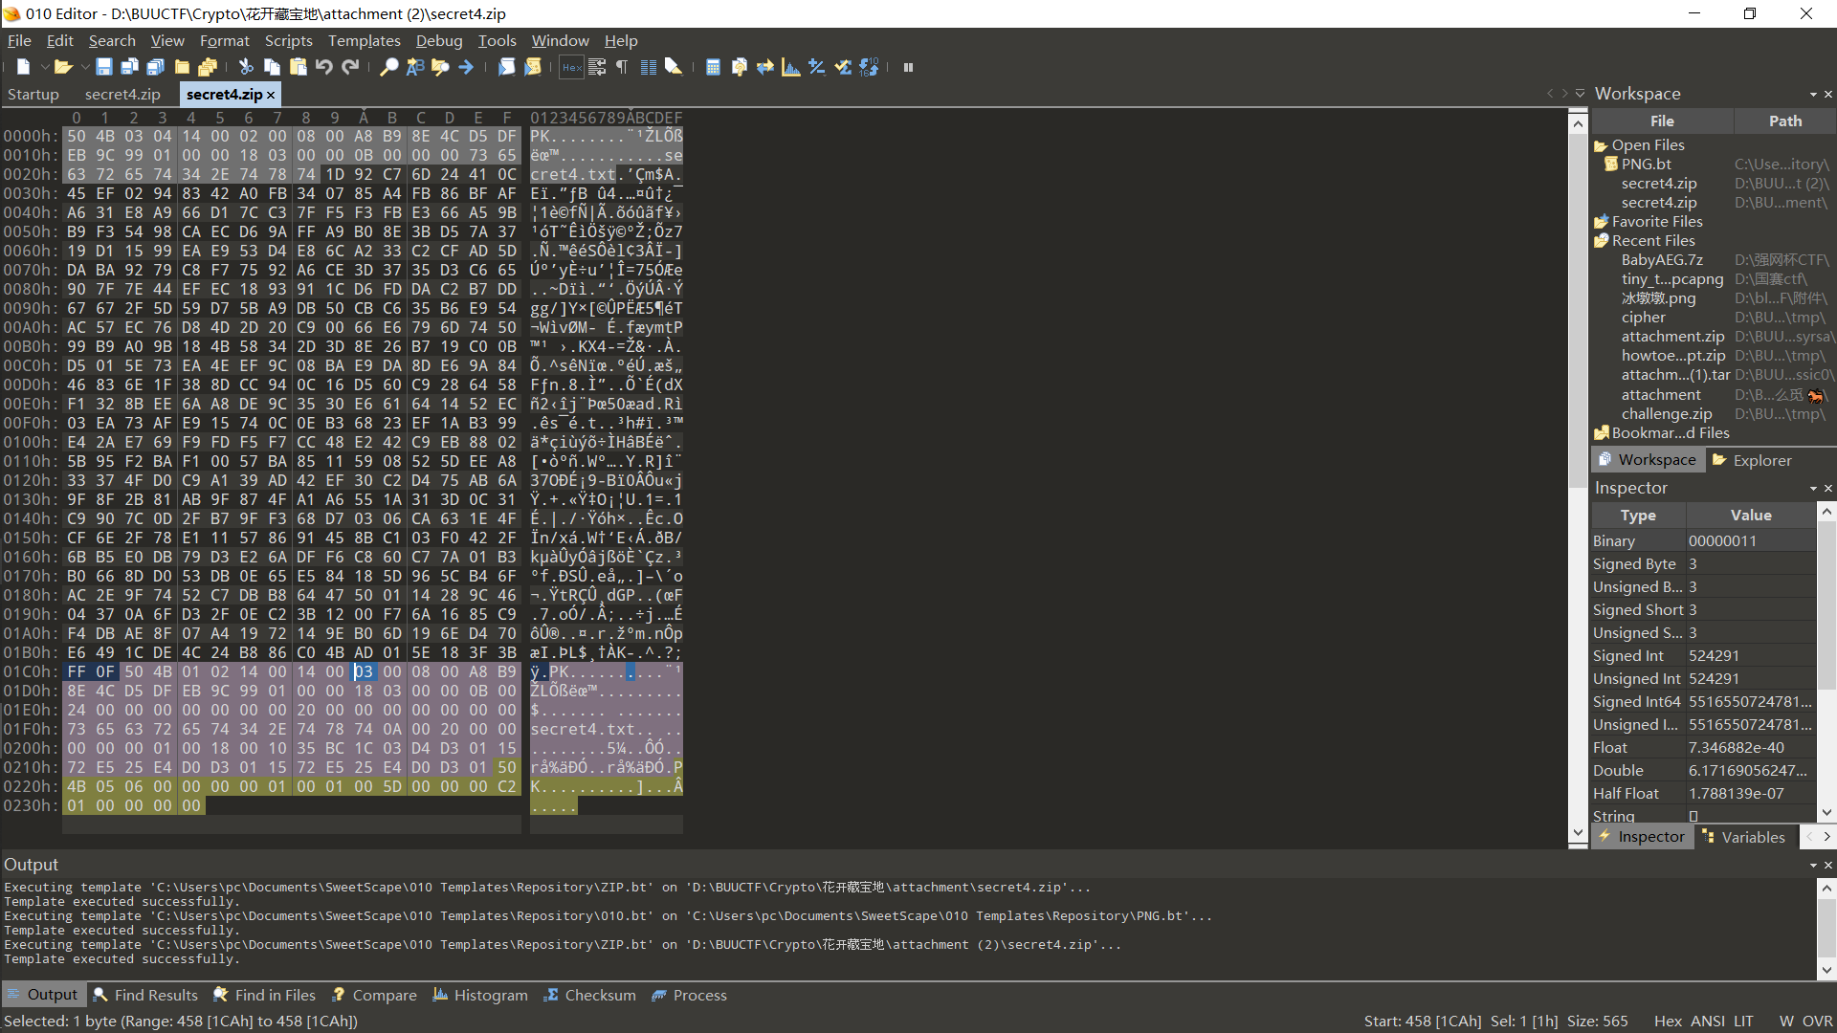Screen dimensions: 1837x1033
Task: Toggle OVR overwrite mode in status bar
Action: pyautogui.click(x=1818, y=1021)
